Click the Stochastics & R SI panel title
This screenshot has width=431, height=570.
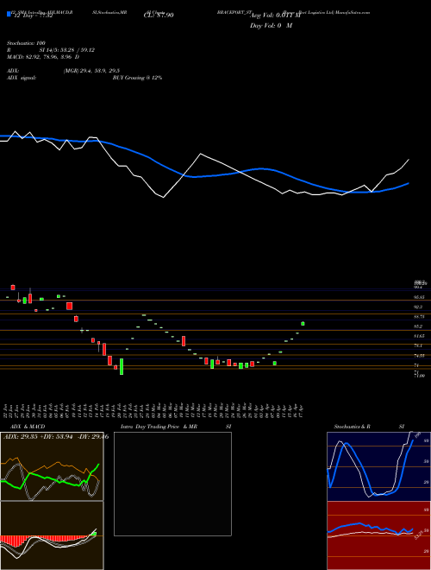[369, 427]
